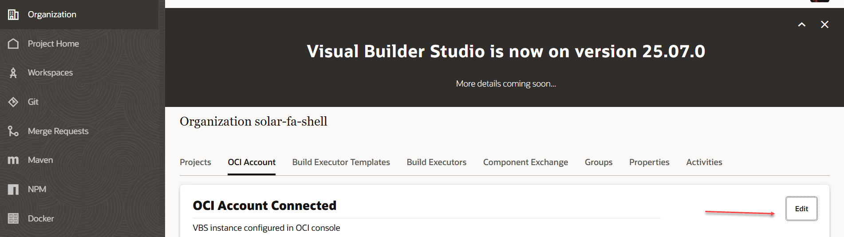Close the Visual Builder Studio banner
844x237 pixels.
(x=824, y=25)
